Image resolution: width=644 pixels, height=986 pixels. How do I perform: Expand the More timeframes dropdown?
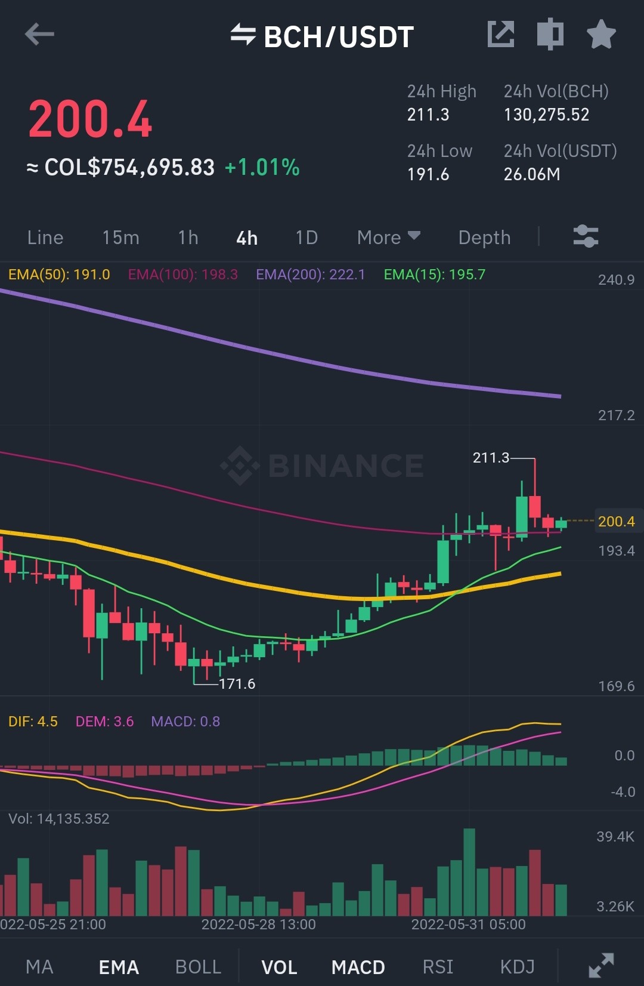389,238
